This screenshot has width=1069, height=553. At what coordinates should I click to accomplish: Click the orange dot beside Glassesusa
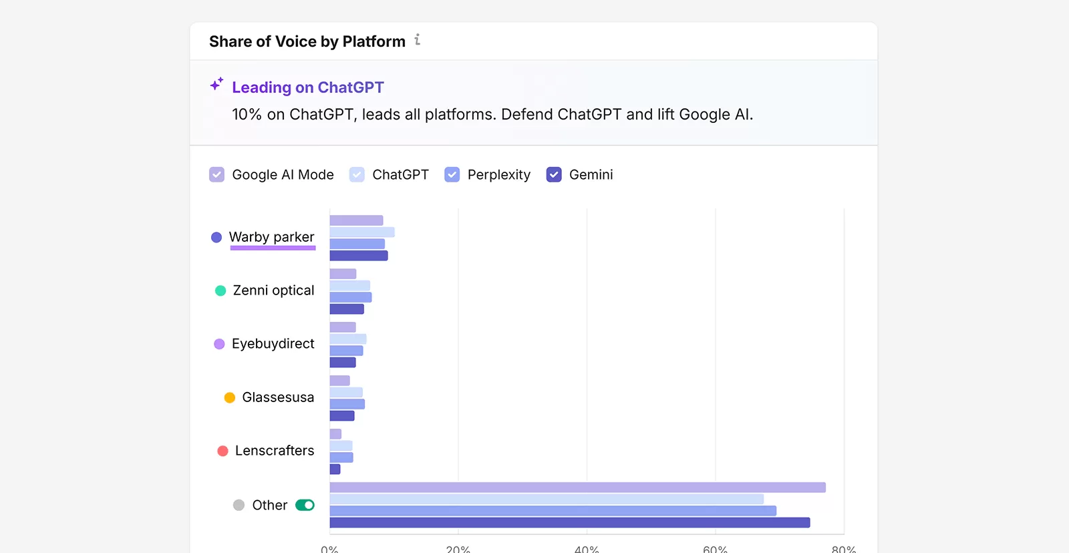(x=230, y=397)
